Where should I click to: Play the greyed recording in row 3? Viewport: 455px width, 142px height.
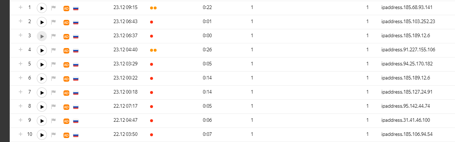(x=42, y=36)
